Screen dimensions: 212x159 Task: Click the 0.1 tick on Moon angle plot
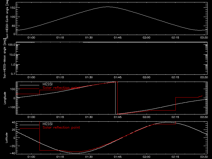tap(13, 74)
